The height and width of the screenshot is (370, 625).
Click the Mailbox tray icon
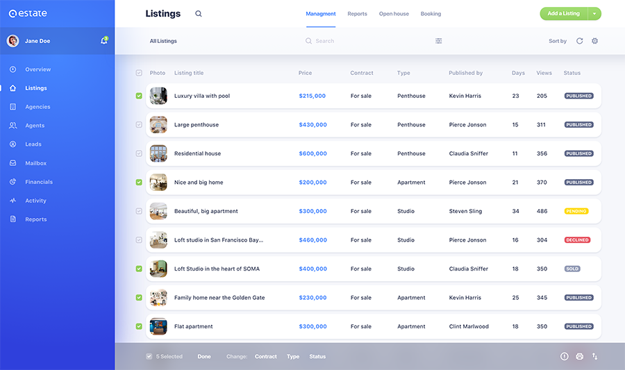point(12,163)
